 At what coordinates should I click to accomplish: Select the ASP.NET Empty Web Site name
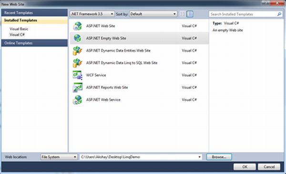coord(106,38)
